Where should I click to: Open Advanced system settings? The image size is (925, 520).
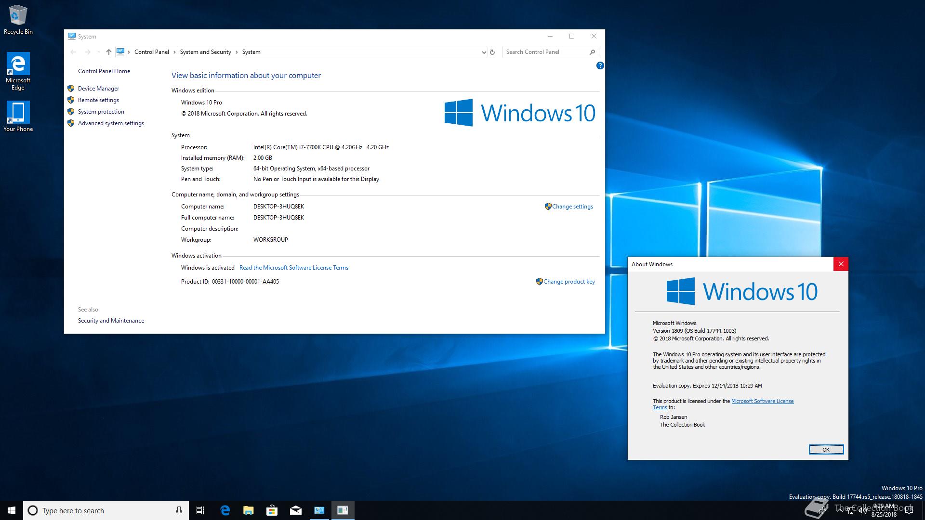(x=111, y=123)
